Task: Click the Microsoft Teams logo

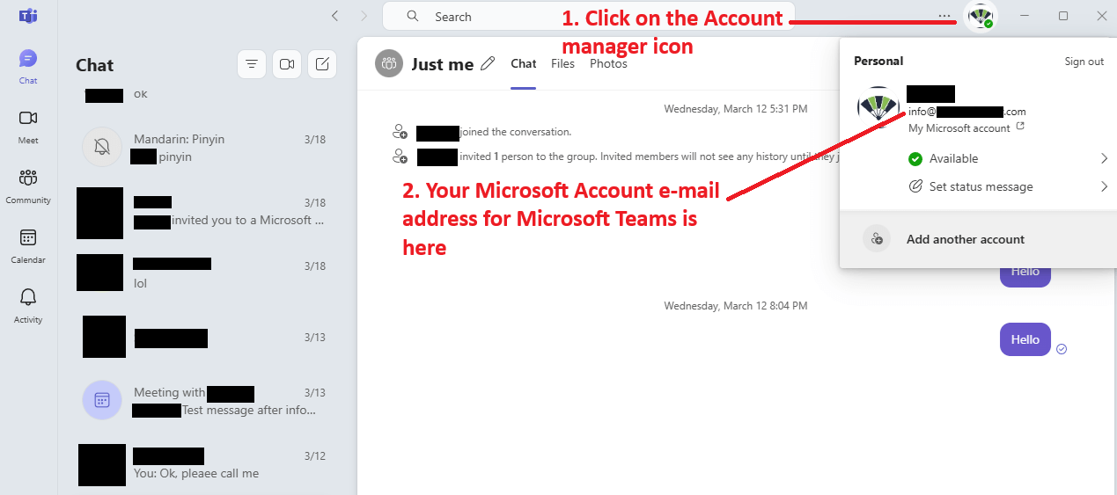Action: 28,16
